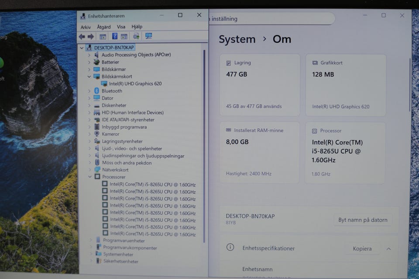Image resolution: width=419 pixels, height=279 pixels.
Task: Select the Nätverkskort network icon
Action: point(97,169)
